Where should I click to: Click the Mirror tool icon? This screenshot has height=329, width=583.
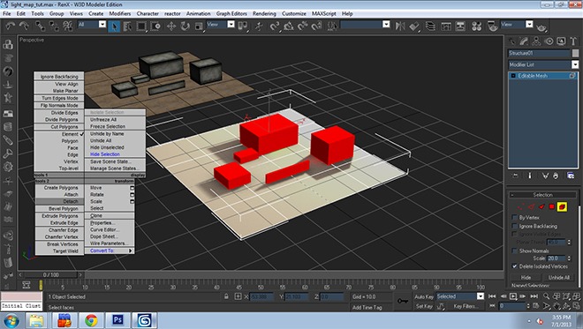coord(400,26)
